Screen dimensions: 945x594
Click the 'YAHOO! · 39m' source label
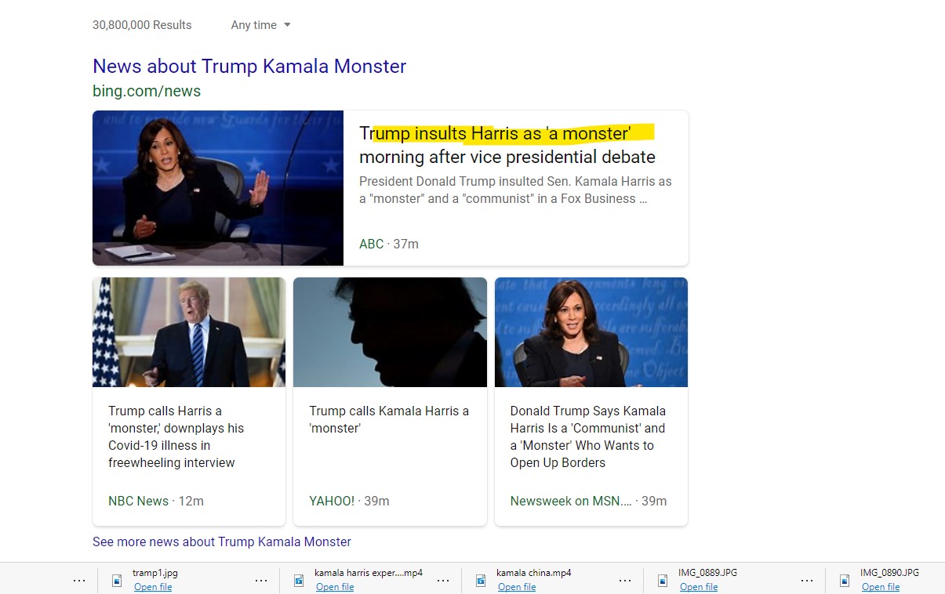pos(349,501)
